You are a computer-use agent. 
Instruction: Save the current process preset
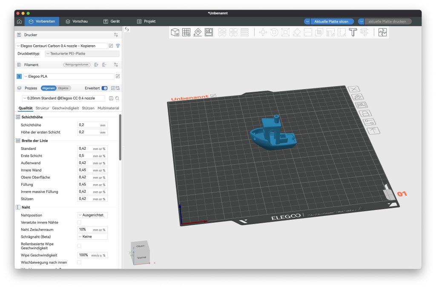111,98
